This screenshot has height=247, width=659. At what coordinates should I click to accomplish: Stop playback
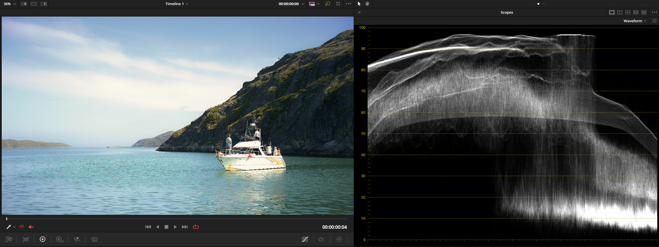[166, 227]
